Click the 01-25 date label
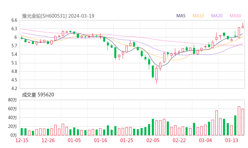This screenshot has width=248, height=148. coord(127,140)
